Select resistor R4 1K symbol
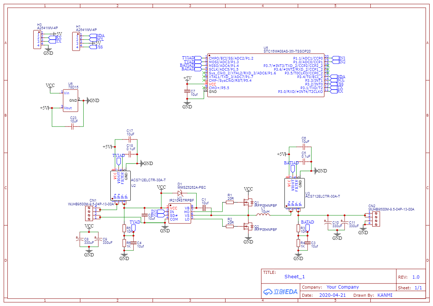This screenshot has width=433, height=306. click(298, 243)
